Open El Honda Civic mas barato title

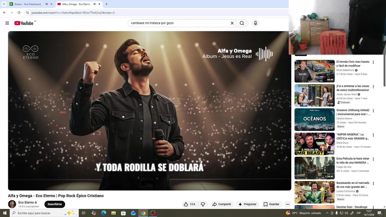click(x=353, y=64)
